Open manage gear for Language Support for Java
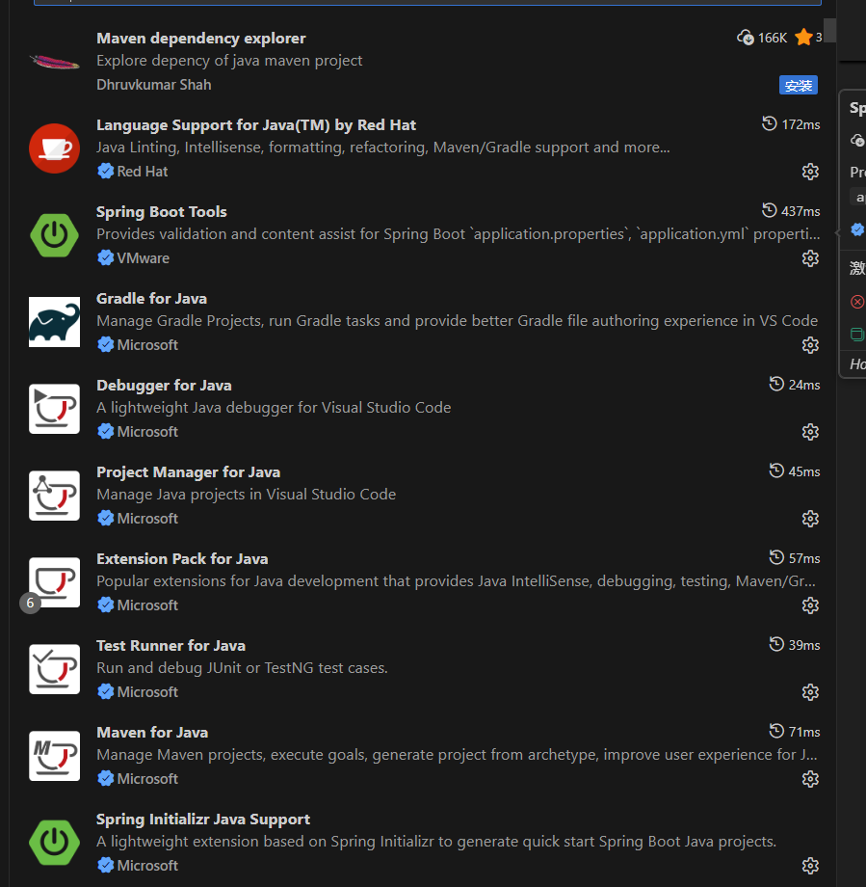The image size is (866, 887). 810,172
